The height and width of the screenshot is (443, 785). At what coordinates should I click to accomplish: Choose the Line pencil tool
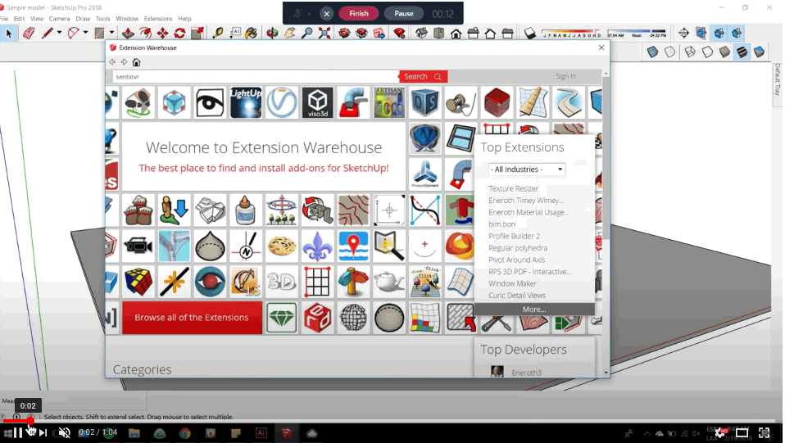(x=47, y=34)
